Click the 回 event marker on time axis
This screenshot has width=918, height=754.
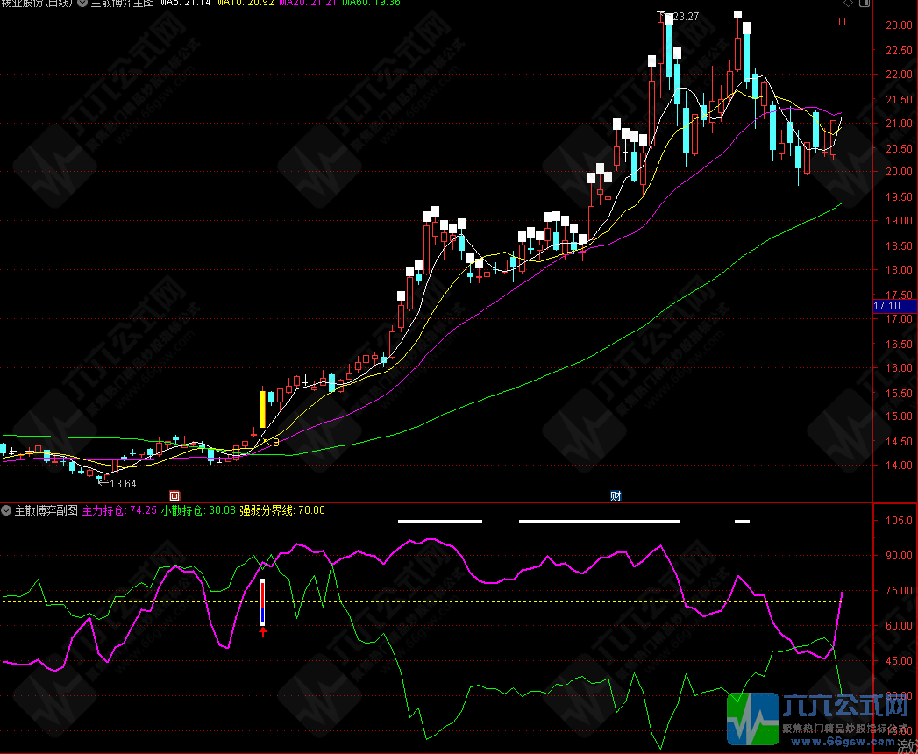(174, 495)
